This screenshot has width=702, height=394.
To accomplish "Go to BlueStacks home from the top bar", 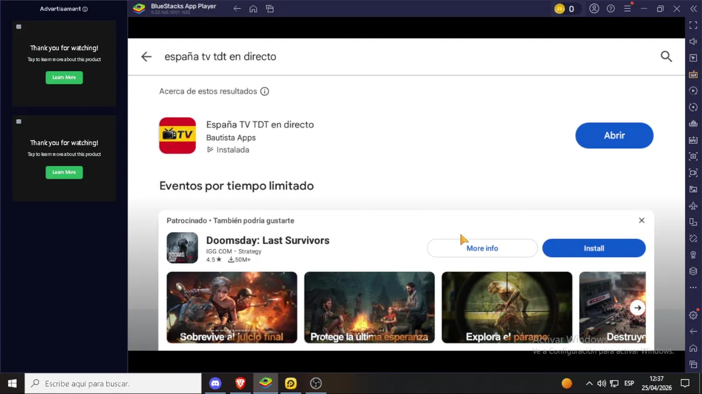I will [x=253, y=9].
